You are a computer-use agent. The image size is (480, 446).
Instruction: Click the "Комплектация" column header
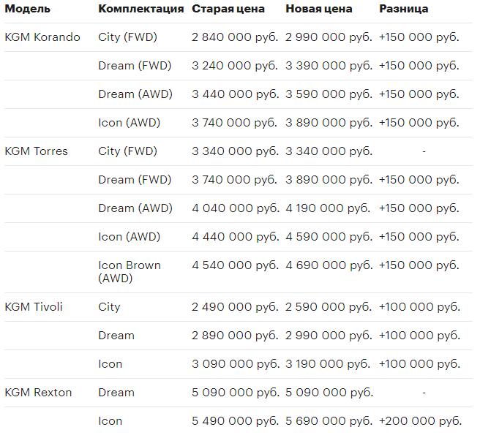coord(140,9)
